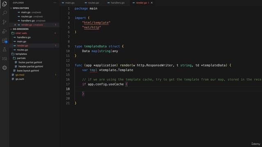Click the "net/http" import link
The width and height of the screenshot is (262, 147).
pyautogui.click(x=92, y=27)
